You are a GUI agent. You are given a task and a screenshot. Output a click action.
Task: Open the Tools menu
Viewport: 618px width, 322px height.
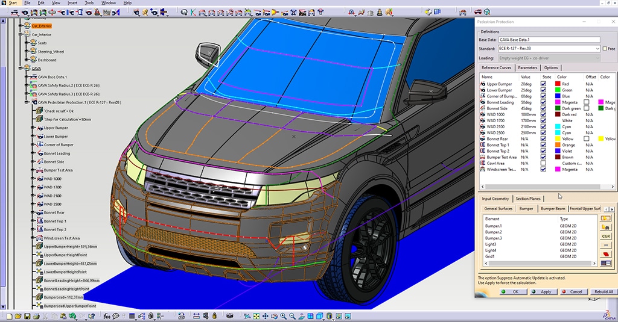tap(89, 3)
